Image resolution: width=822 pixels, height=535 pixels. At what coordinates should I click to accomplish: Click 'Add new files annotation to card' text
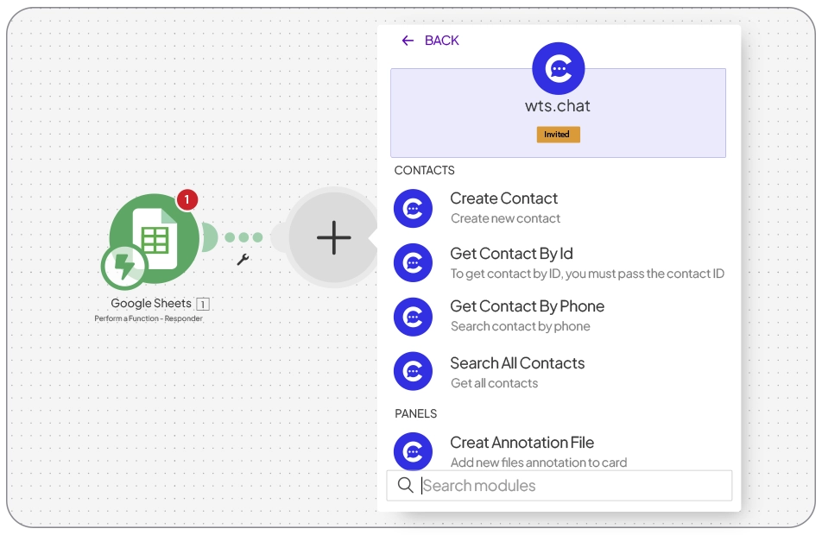point(539,463)
